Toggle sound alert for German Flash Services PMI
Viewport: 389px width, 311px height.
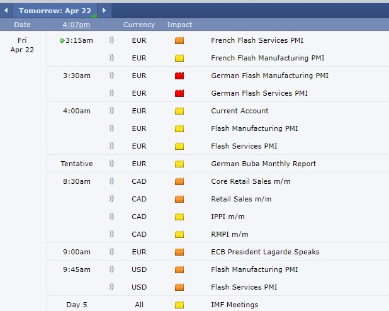[x=111, y=93]
